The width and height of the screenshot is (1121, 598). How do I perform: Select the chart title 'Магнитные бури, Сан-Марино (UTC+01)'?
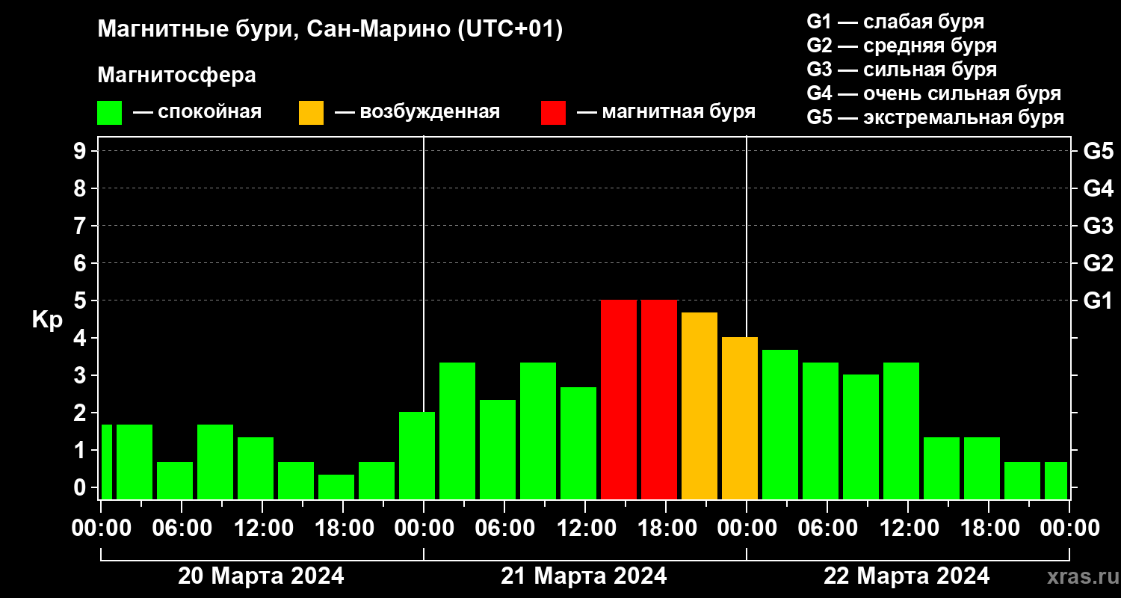coord(330,31)
